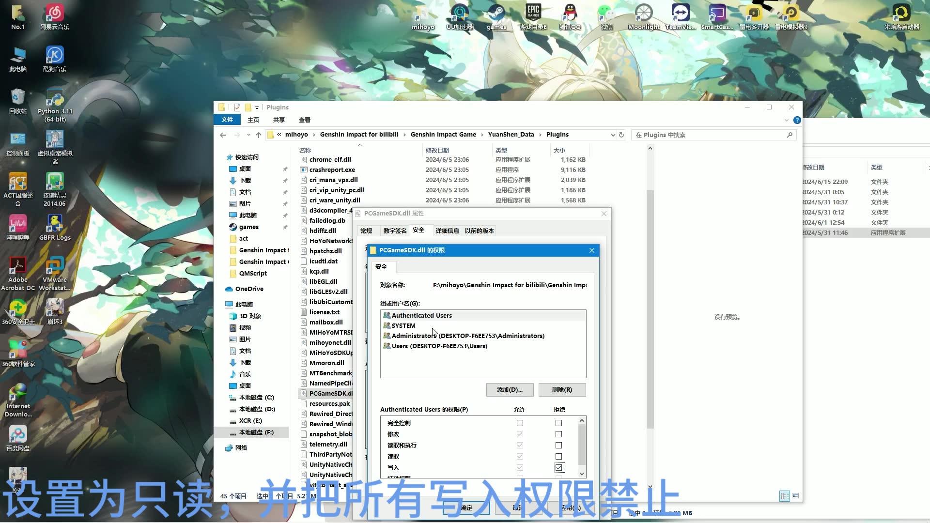The height and width of the screenshot is (523, 930).
Task: Open the File (文件) ribbon menu
Action: coord(227,120)
